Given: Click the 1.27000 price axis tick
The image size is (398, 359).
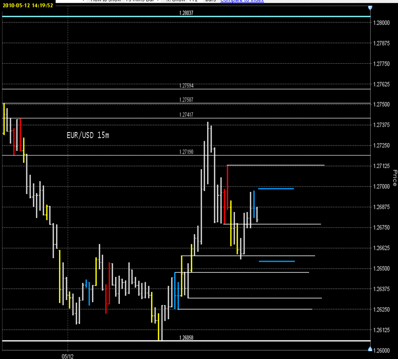Looking at the screenshot, I should [x=381, y=187].
